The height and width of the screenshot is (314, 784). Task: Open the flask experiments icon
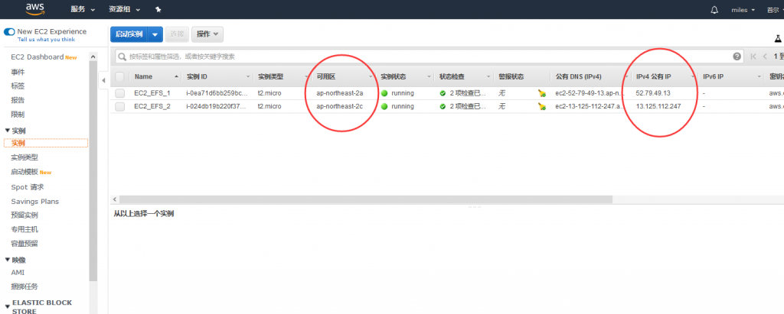click(778, 38)
